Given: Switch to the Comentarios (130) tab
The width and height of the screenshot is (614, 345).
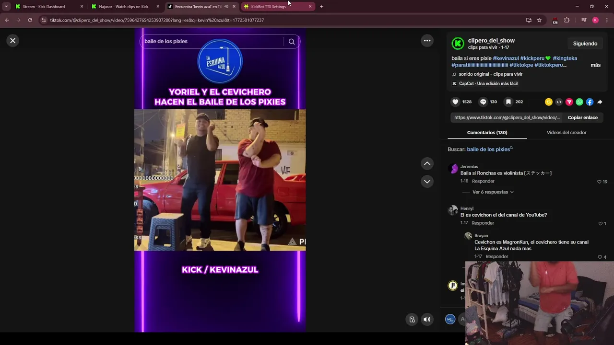Looking at the screenshot, I should [x=487, y=133].
